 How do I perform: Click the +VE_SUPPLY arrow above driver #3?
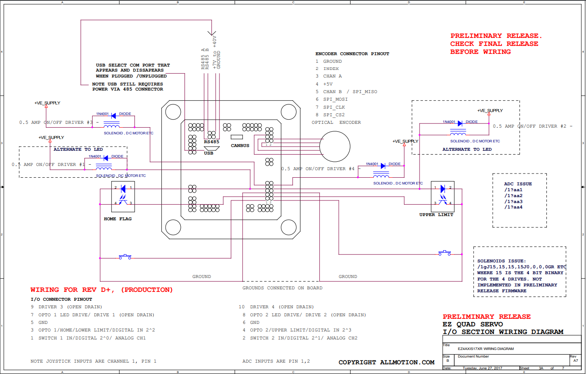point(46,107)
